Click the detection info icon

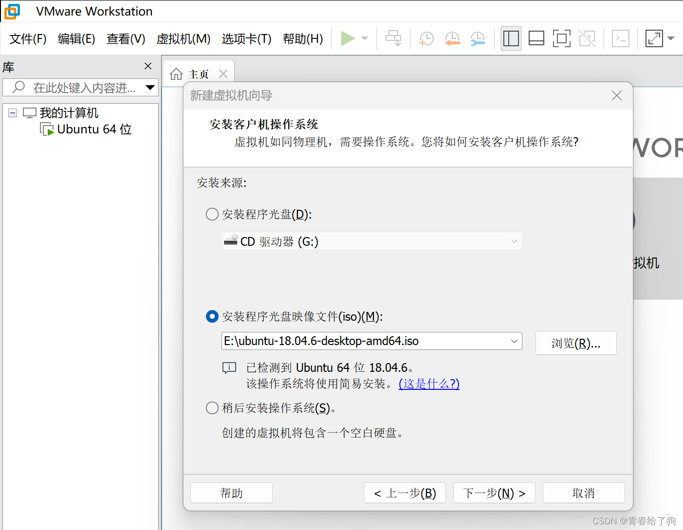click(229, 368)
